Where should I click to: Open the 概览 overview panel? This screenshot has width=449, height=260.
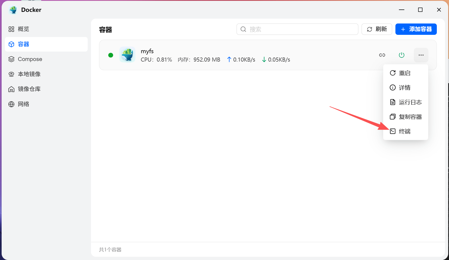[23, 29]
